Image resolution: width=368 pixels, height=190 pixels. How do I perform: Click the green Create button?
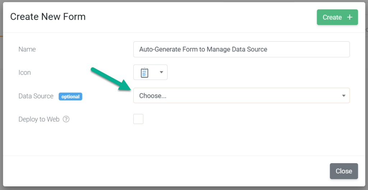pyautogui.click(x=337, y=17)
